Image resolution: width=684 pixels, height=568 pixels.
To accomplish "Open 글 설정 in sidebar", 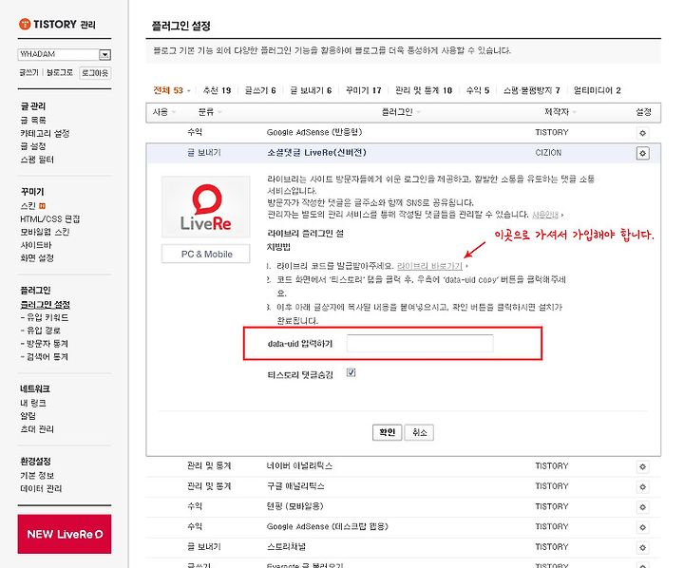I will pos(33,146).
